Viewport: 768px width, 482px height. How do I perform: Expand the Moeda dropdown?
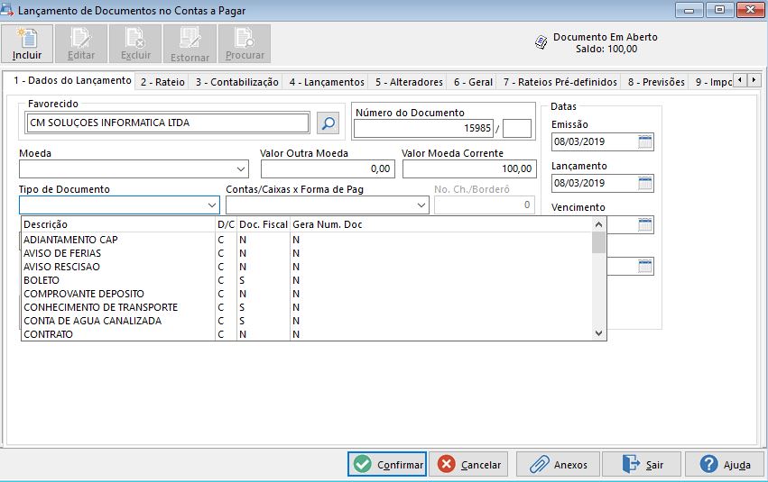click(x=240, y=169)
